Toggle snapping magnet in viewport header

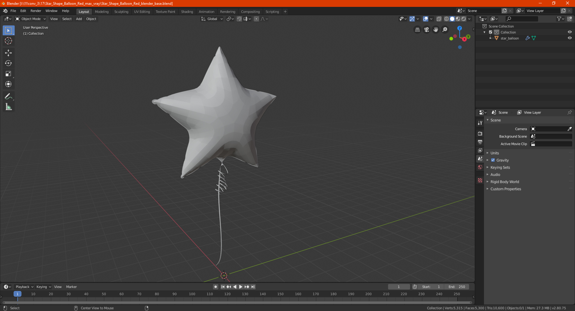point(239,19)
